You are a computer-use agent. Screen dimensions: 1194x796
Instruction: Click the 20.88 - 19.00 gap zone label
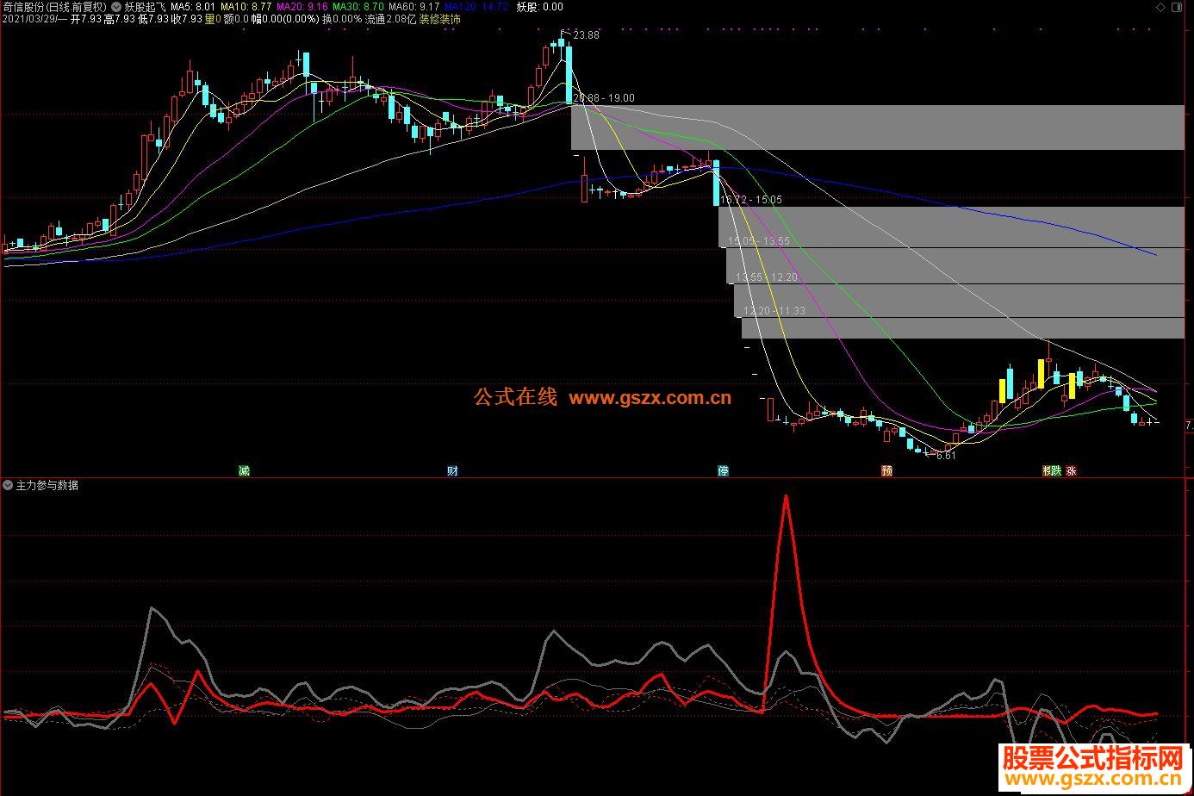(x=604, y=98)
